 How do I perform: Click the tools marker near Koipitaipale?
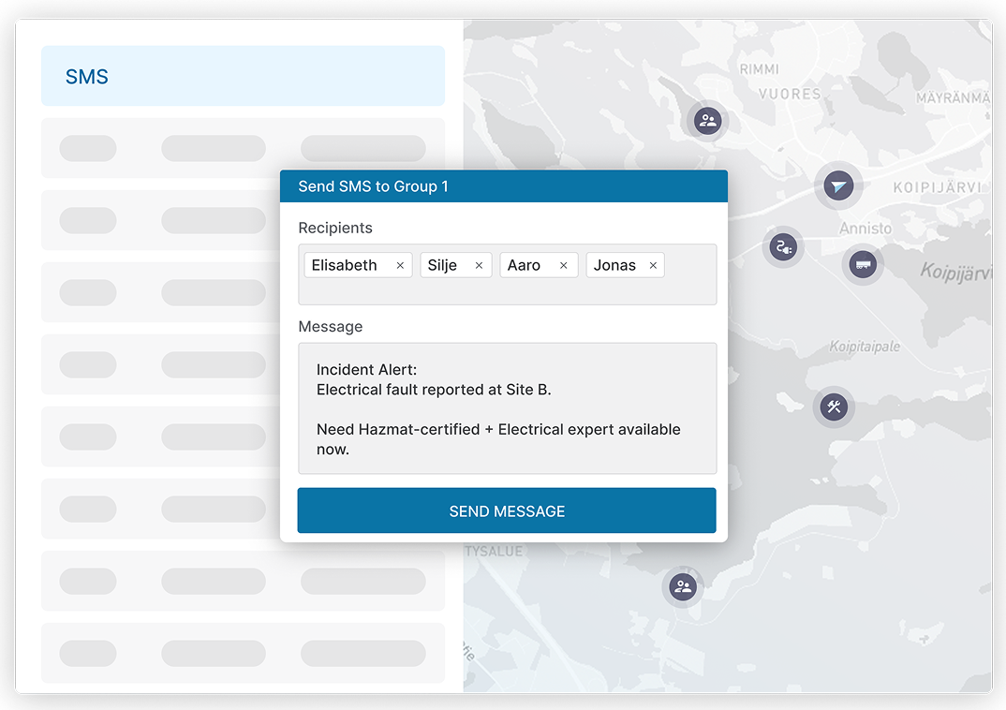point(833,407)
